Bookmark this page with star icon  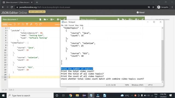tap(153, 7)
